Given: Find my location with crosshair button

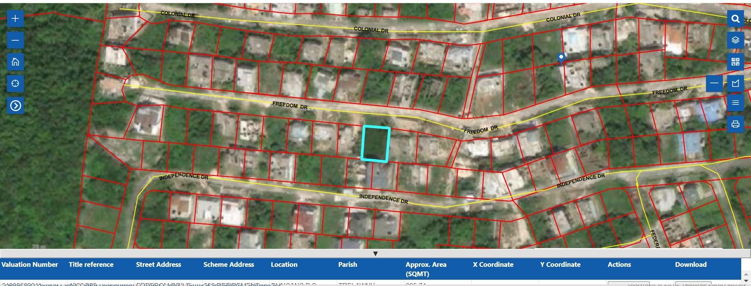Looking at the screenshot, I should (15, 83).
